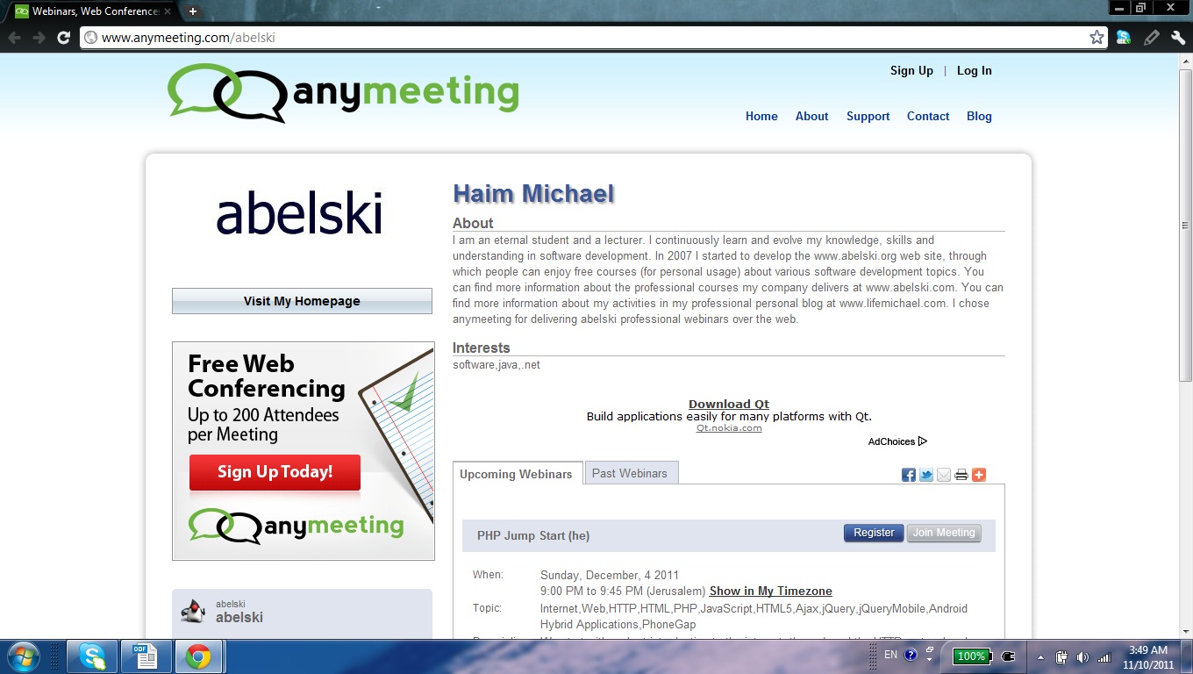Click the page's vertical scrollbar thumb
The width and height of the screenshot is (1193, 674).
(x=1185, y=224)
